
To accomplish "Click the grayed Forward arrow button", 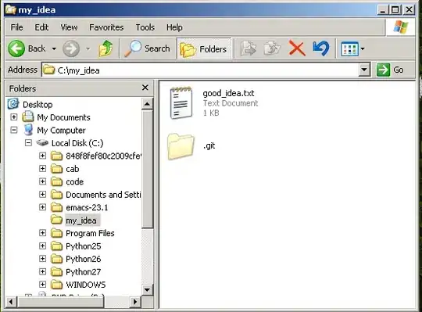I will coord(71,48).
